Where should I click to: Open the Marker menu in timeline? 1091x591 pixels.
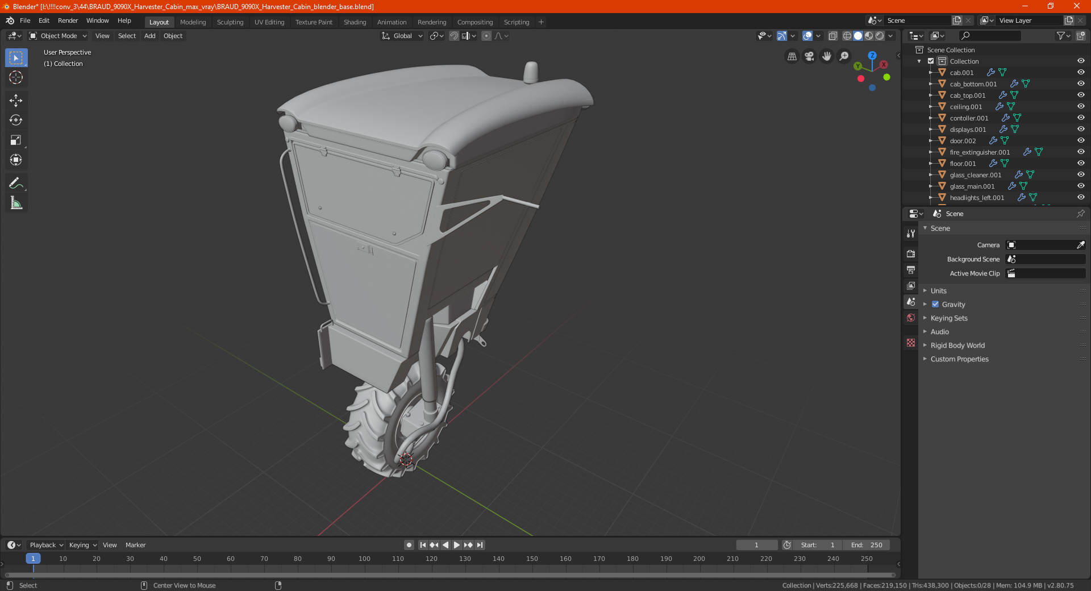pyautogui.click(x=135, y=545)
